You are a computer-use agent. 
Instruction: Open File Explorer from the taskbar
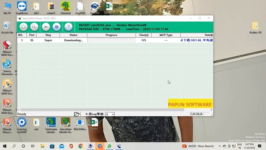42,146
